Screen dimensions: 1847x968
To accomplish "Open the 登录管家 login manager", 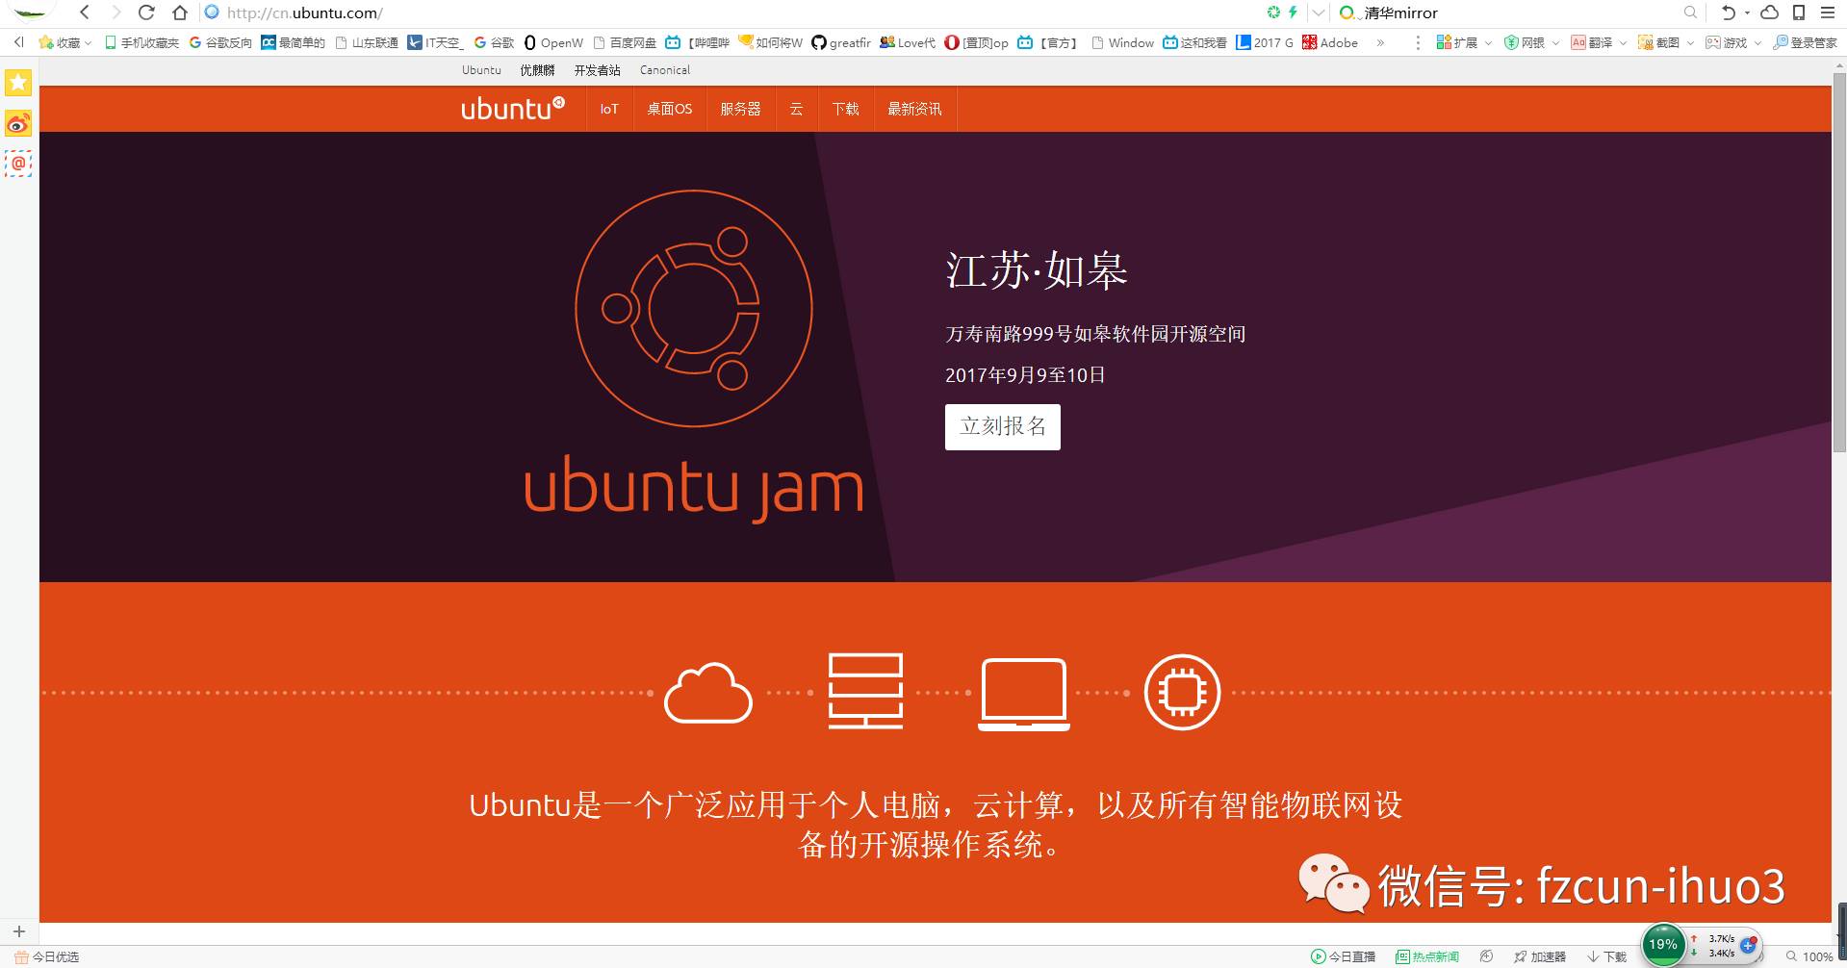I will pyautogui.click(x=1805, y=42).
